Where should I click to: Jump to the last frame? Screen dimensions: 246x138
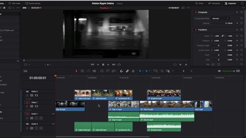click(x=114, y=64)
